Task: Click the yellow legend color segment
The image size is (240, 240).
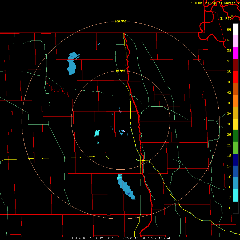Action: point(235,124)
